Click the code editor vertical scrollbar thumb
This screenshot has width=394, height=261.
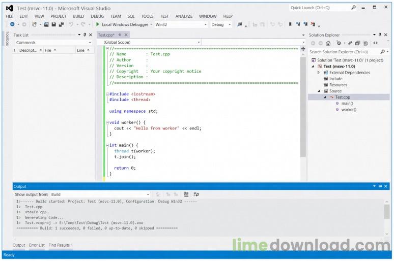click(303, 107)
